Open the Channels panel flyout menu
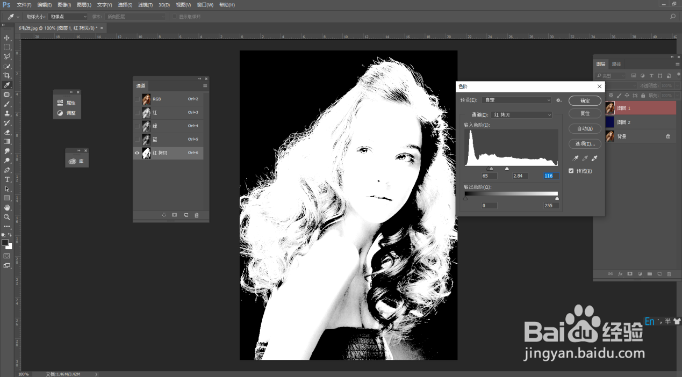 tap(205, 86)
